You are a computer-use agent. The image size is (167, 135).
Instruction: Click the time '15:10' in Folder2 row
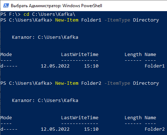[x=91, y=129]
